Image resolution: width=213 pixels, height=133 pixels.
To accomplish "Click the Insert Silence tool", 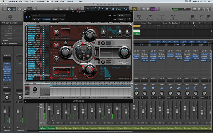I will (173, 17).
